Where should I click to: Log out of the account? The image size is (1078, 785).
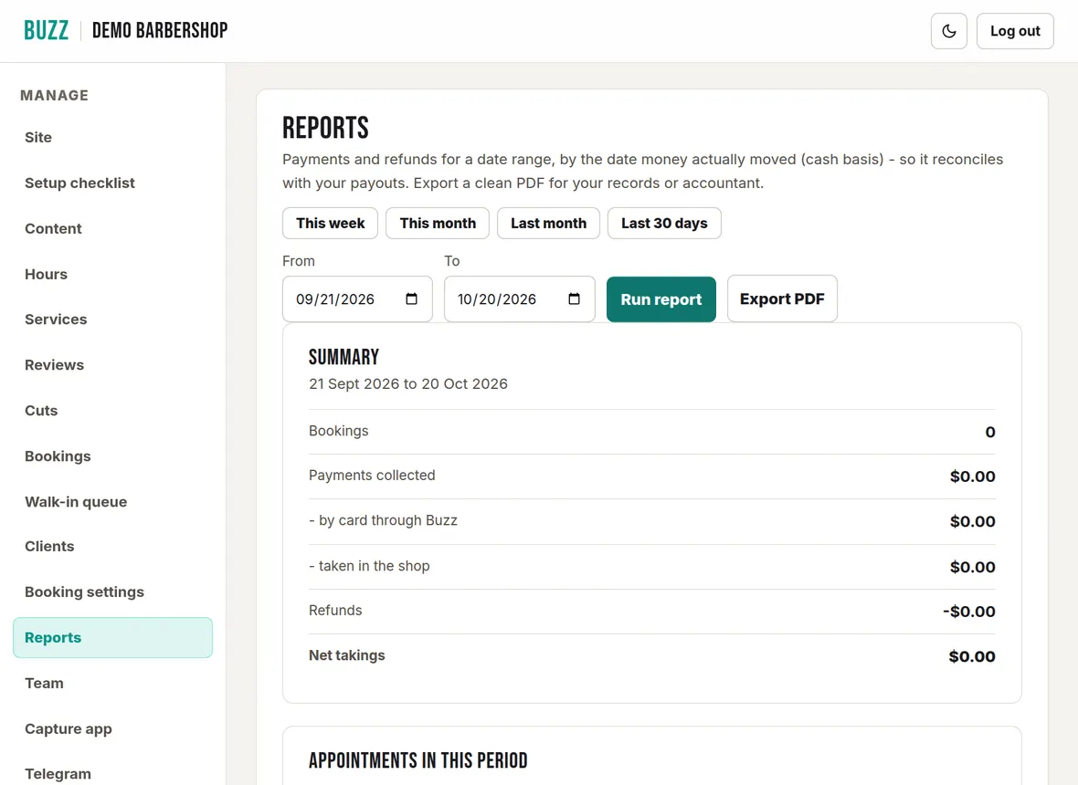[1015, 31]
